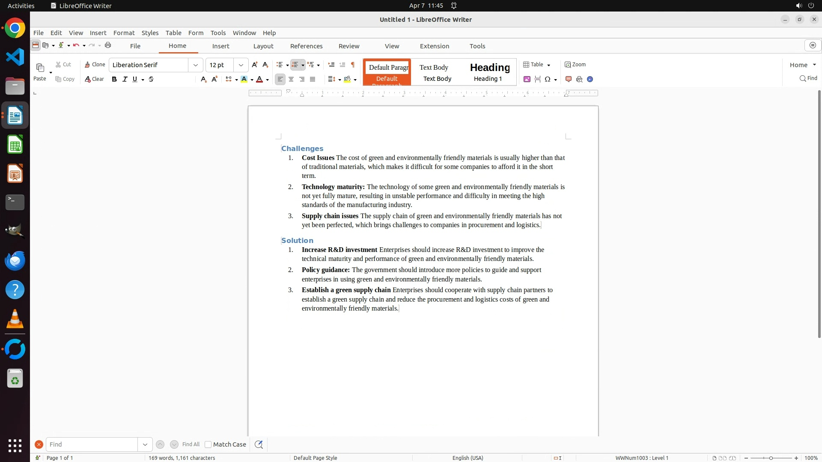Expand the font size dropdown
This screenshot has width=822, height=462.
click(241, 65)
